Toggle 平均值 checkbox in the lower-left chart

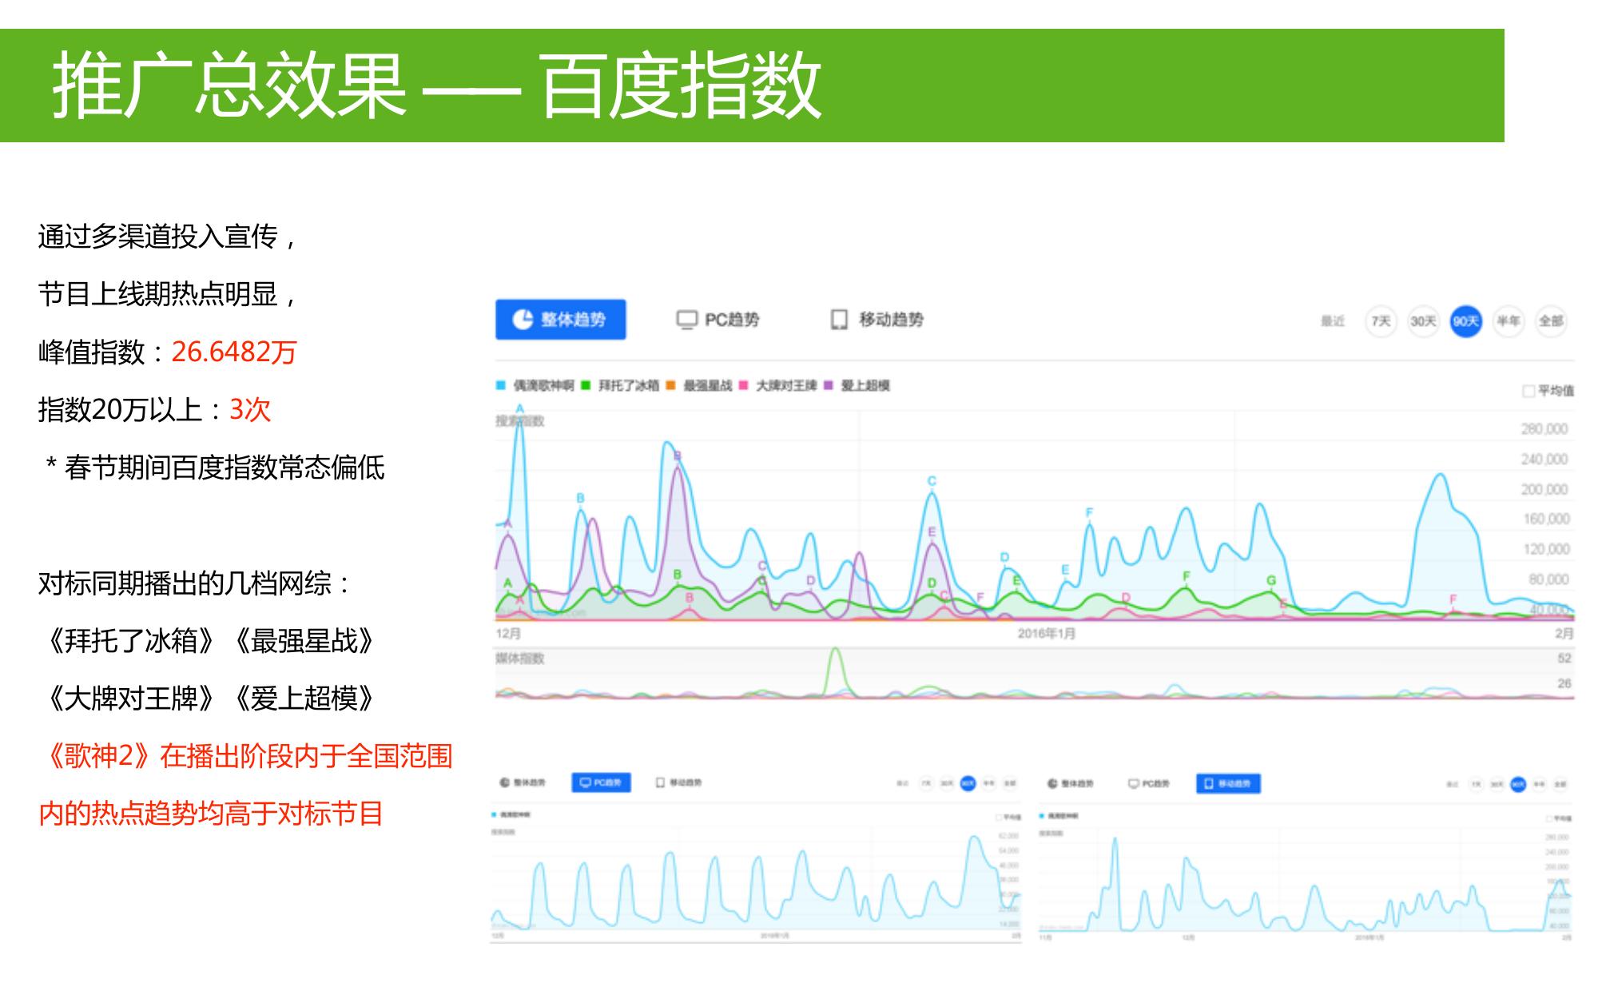[x=999, y=818]
